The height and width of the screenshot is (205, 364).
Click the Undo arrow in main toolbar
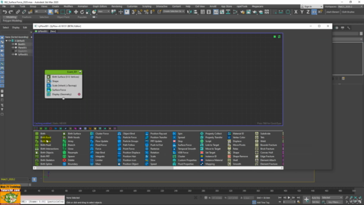(5, 12)
